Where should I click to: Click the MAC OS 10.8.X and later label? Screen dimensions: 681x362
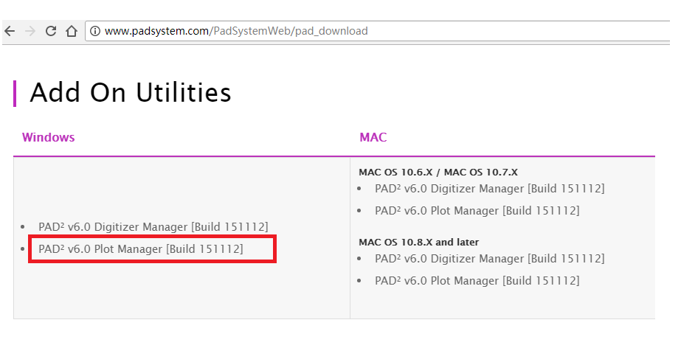[418, 242]
